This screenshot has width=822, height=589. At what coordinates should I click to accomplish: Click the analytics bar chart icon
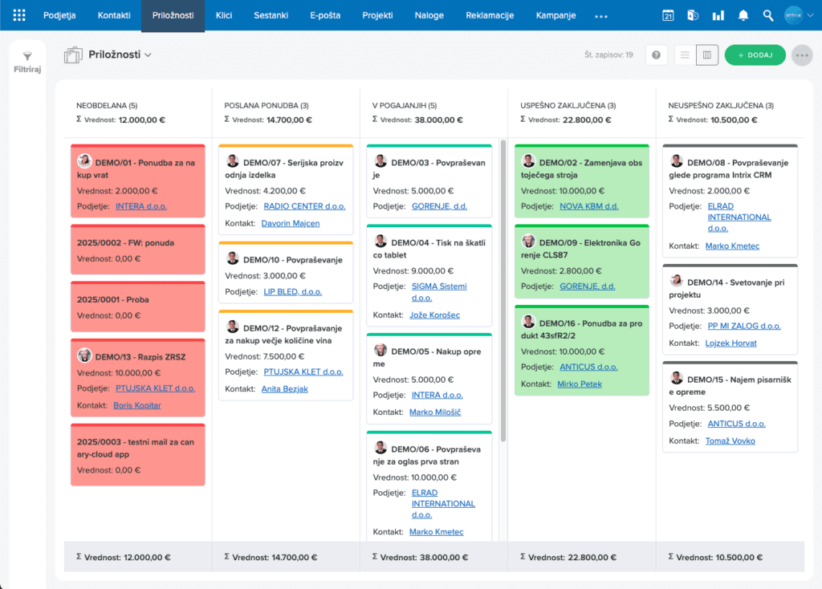tap(717, 14)
